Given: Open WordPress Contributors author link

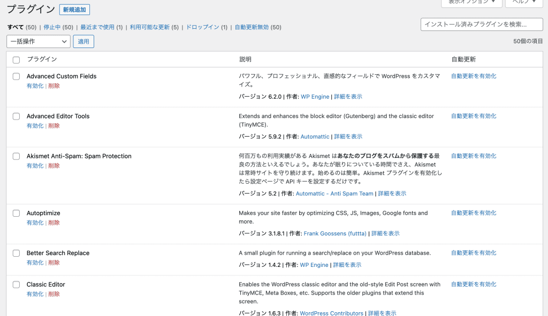Looking at the screenshot, I should [332, 313].
